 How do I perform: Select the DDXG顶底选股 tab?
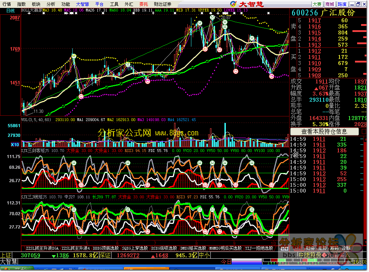(106, 248)
